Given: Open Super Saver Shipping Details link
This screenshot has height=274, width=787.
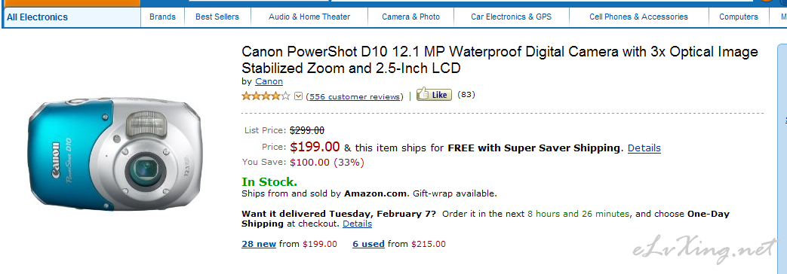Looking at the screenshot, I should [x=644, y=148].
